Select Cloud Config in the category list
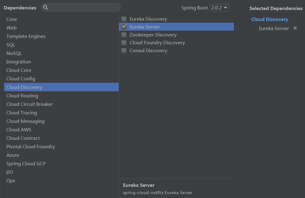 (x=61, y=79)
